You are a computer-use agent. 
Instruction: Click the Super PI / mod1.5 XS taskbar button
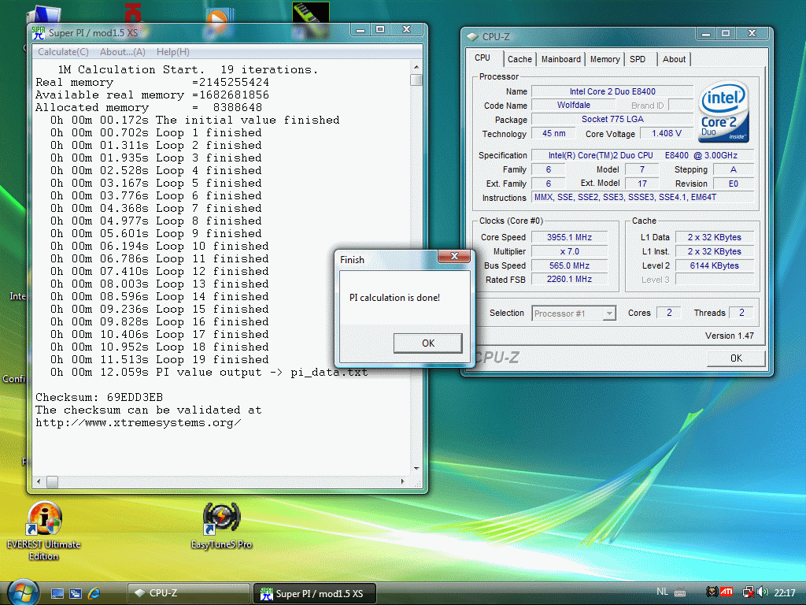(x=315, y=593)
